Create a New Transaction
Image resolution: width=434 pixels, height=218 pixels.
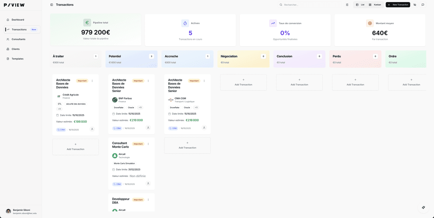coord(398,5)
